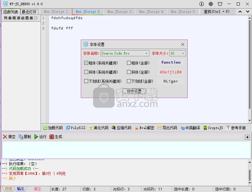Enable 斜体(全部) checkbox
Viewport: 252px width, 192px height.
tap(129, 72)
